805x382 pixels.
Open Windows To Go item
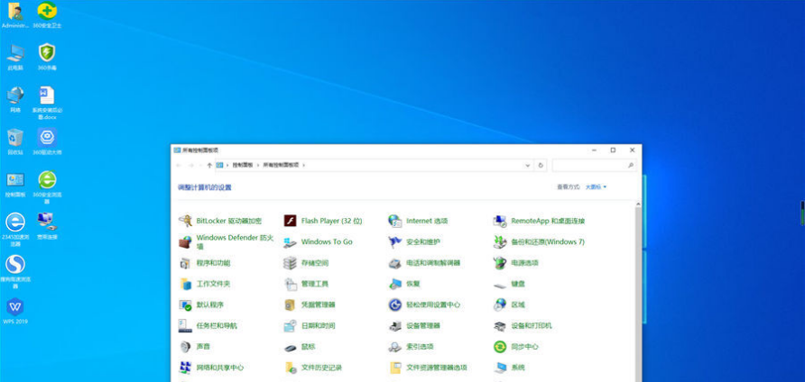(326, 242)
